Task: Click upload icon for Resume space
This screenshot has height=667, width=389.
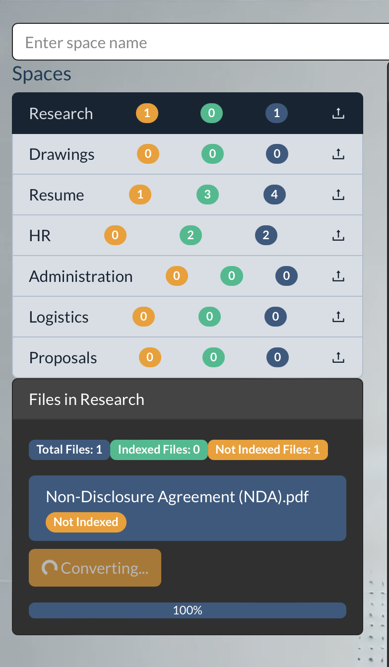Action: point(338,195)
